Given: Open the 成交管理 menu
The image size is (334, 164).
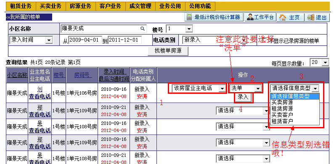Looking at the screenshot, I should coord(140,6).
